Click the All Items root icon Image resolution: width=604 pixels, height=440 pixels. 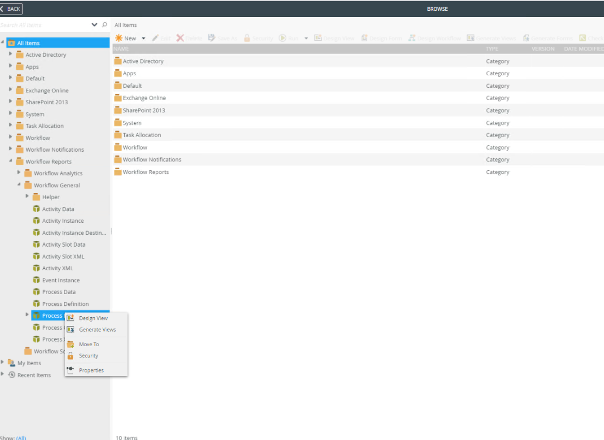tap(11, 43)
